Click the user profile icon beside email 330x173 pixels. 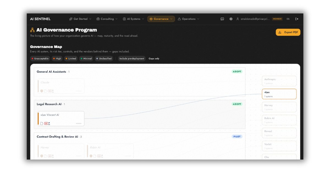[238, 19]
